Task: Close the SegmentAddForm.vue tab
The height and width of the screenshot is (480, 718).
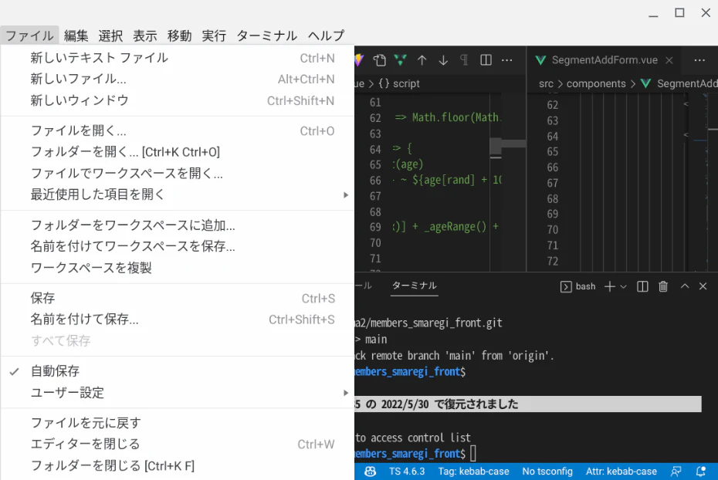Action: click(x=669, y=60)
